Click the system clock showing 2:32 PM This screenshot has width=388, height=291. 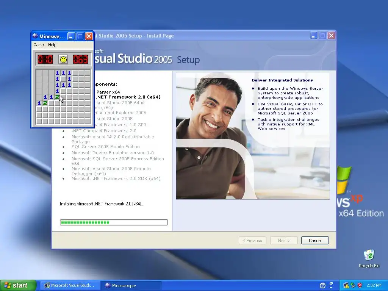pyautogui.click(x=374, y=286)
